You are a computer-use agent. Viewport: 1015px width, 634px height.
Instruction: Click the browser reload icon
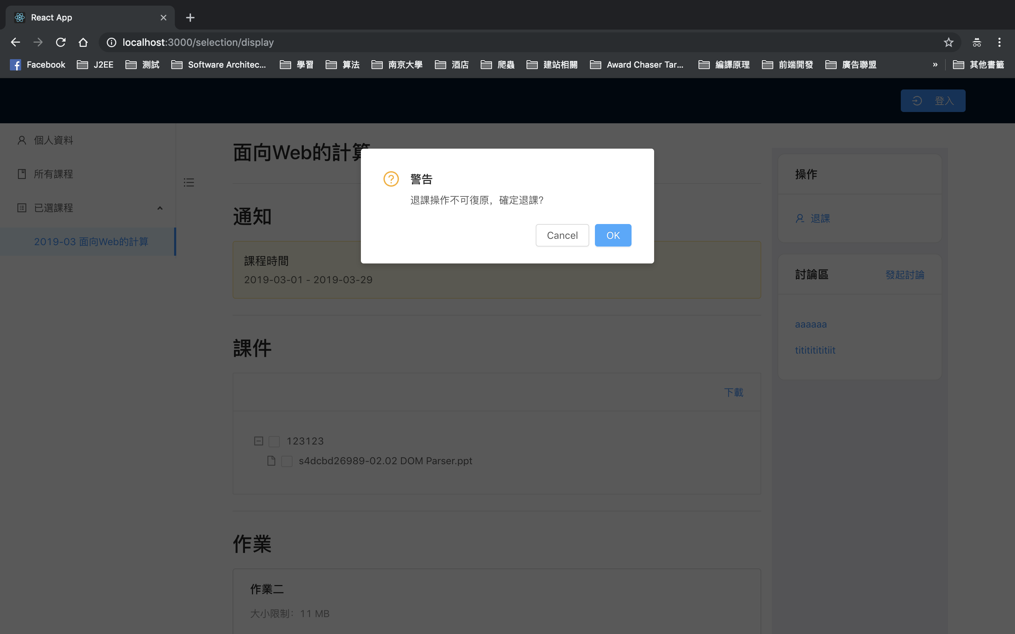(61, 42)
